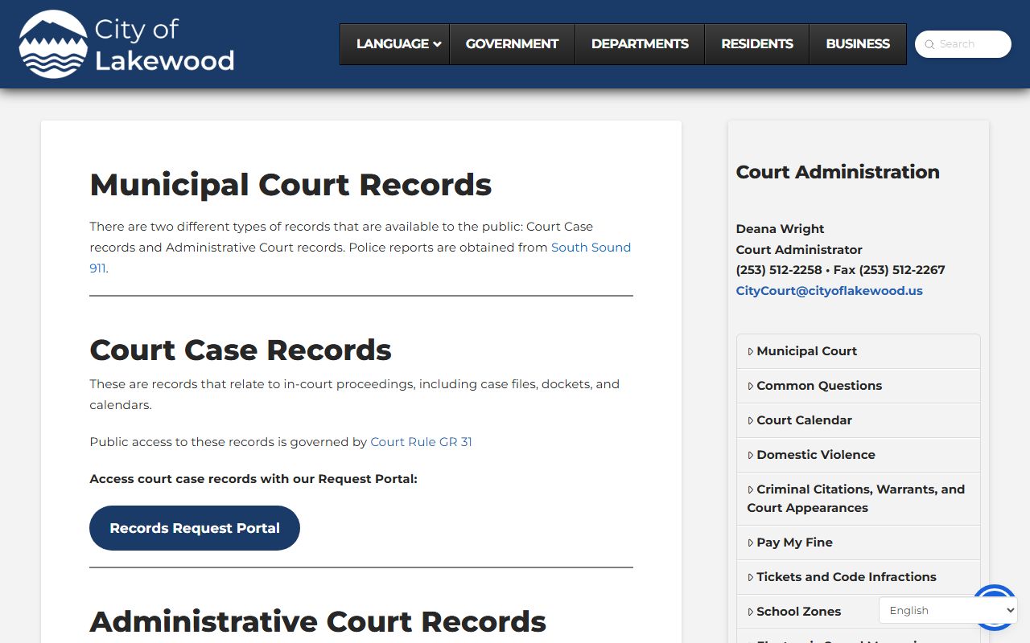Select the BUSINESS menu item
1030x643 pixels.
tap(857, 44)
